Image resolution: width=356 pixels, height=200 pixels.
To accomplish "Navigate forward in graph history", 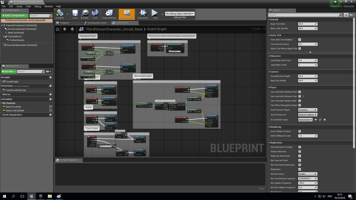I will [72, 29].
